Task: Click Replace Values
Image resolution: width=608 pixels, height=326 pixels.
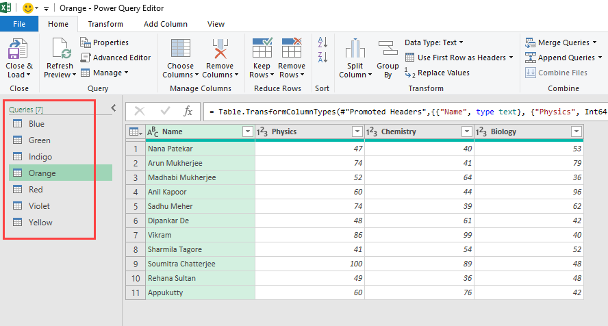Action: 437,73
